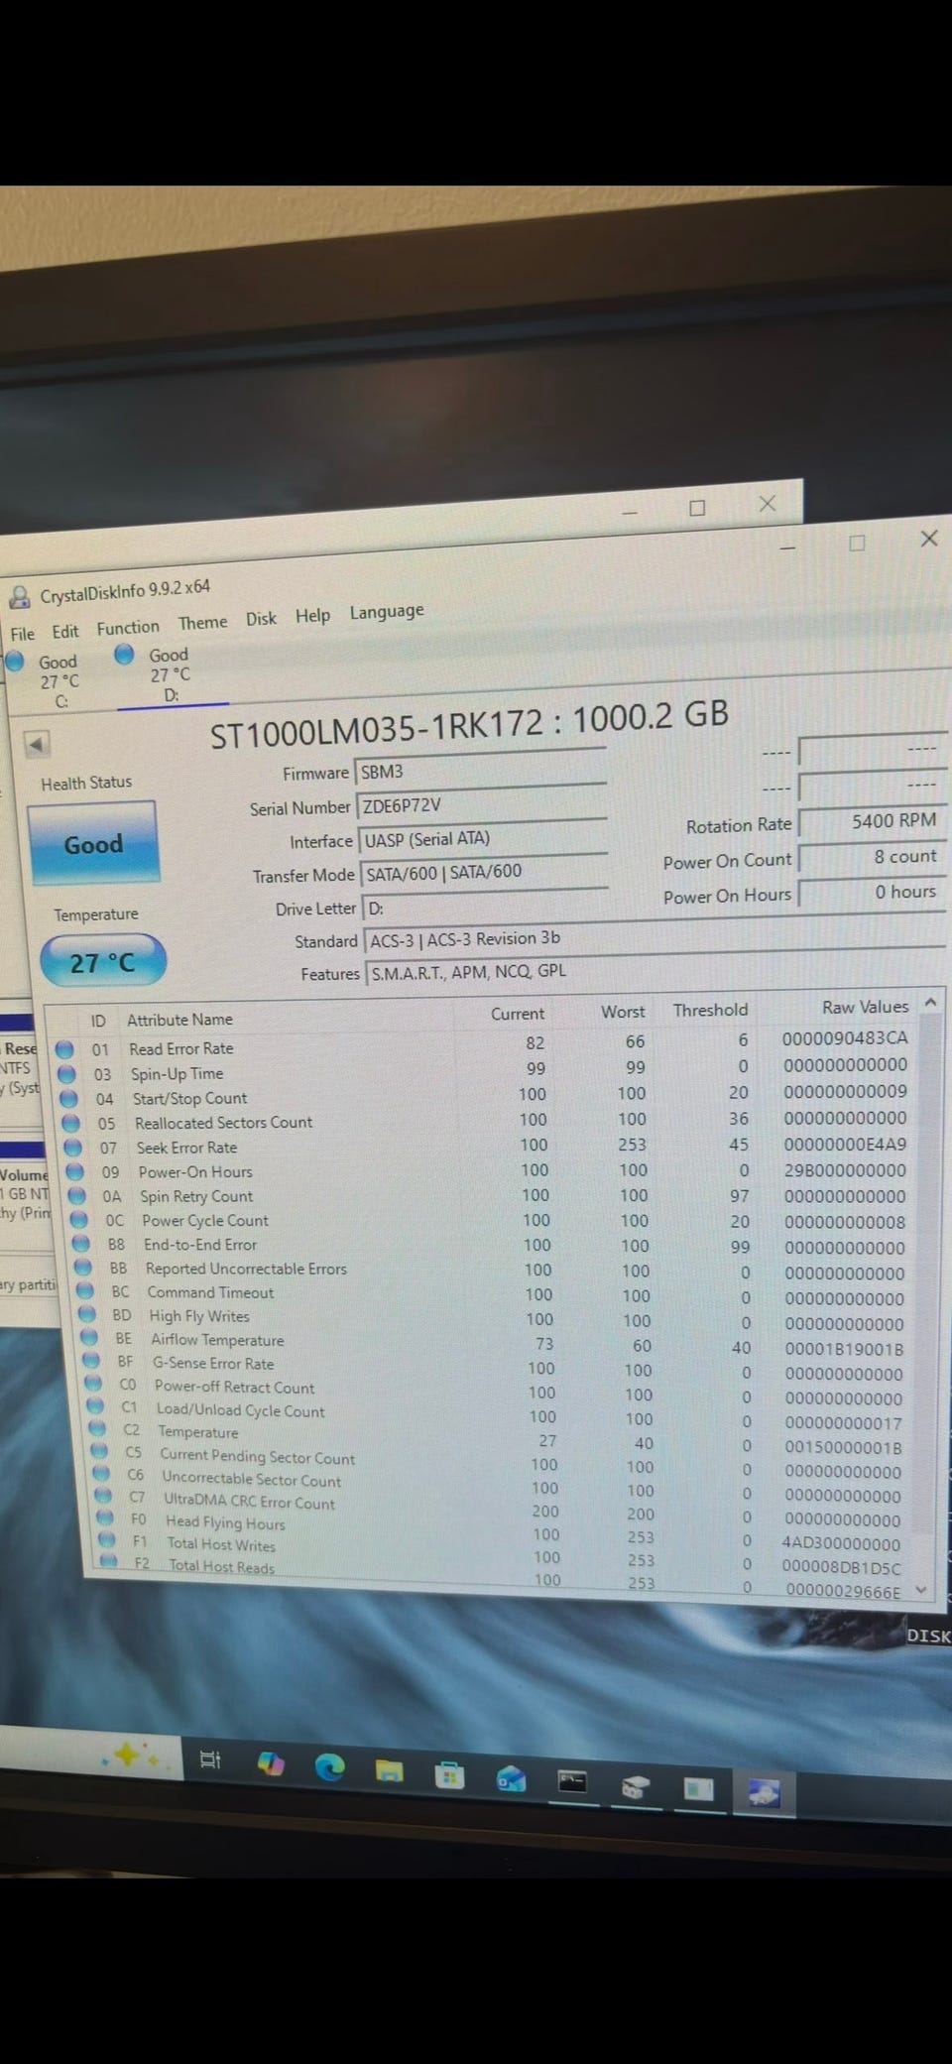This screenshot has height=2064, width=952.
Task: Open the File menu
Action: click(22, 634)
